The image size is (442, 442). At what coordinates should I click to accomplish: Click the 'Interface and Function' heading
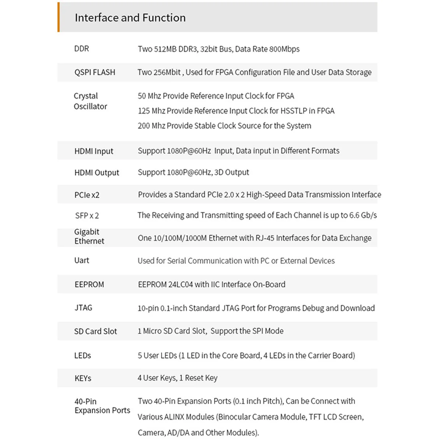(x=130, y=18)
